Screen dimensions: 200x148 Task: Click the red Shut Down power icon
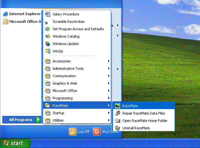(x=97, y=132)
